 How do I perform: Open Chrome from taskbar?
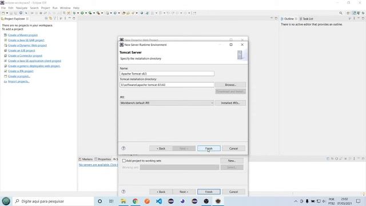tap(135, 201)
